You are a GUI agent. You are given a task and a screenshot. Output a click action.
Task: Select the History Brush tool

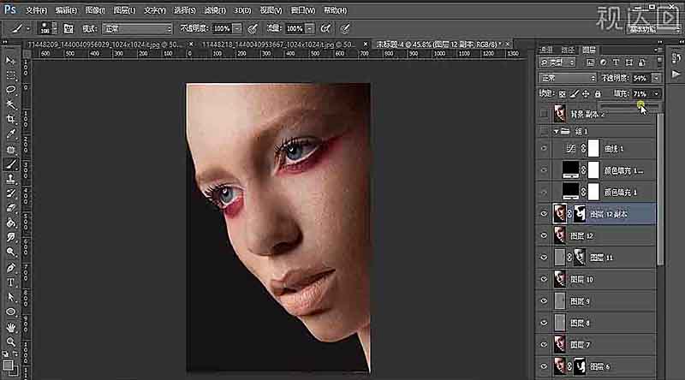tap(10, 193)
